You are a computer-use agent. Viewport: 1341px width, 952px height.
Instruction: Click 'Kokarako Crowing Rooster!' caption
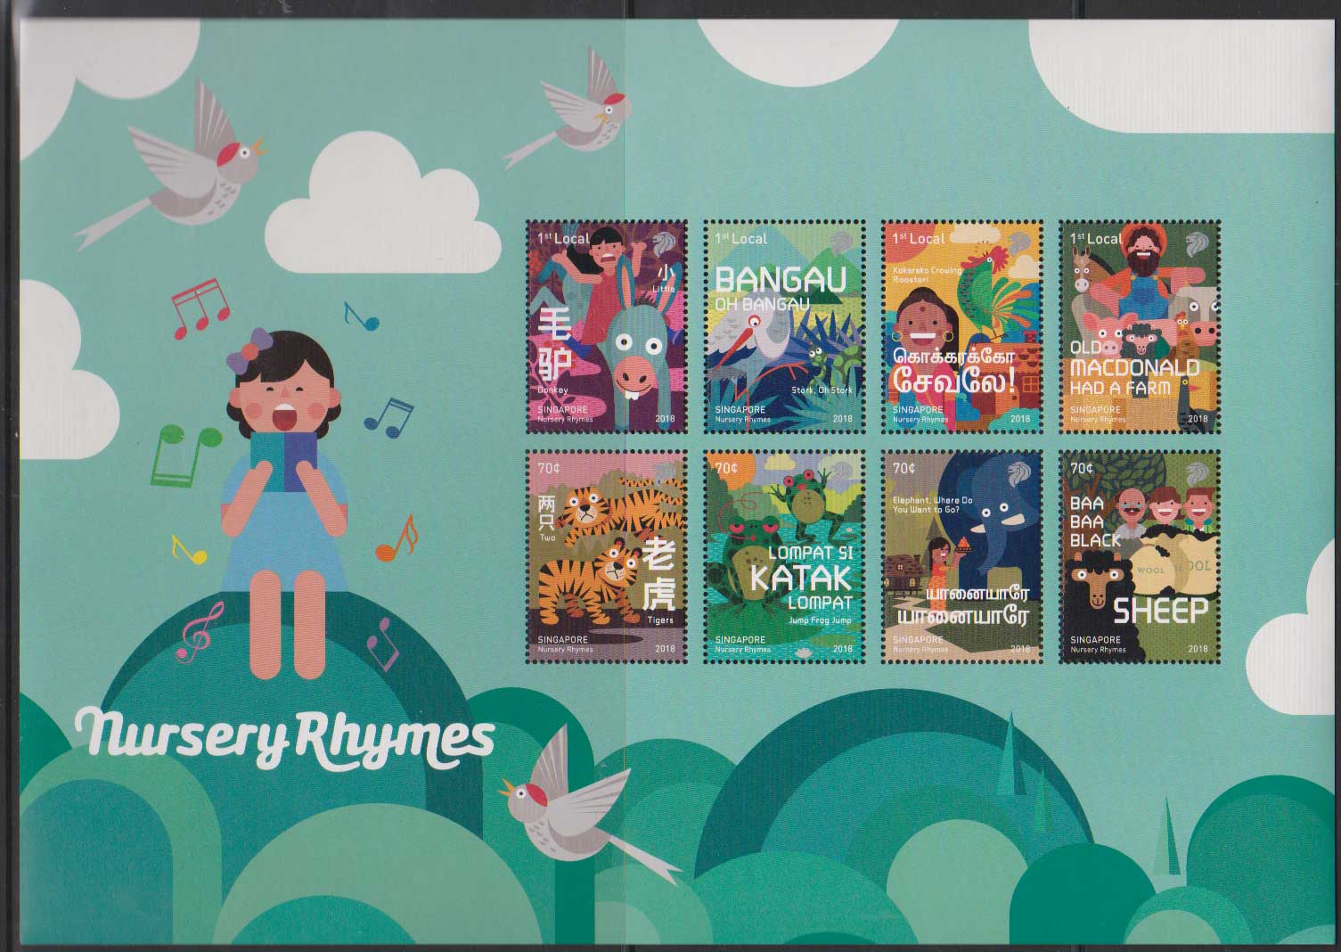[928, 275]
